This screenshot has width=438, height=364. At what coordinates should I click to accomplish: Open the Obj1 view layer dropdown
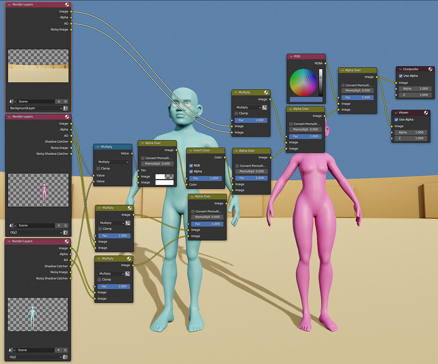pos(35,357)
